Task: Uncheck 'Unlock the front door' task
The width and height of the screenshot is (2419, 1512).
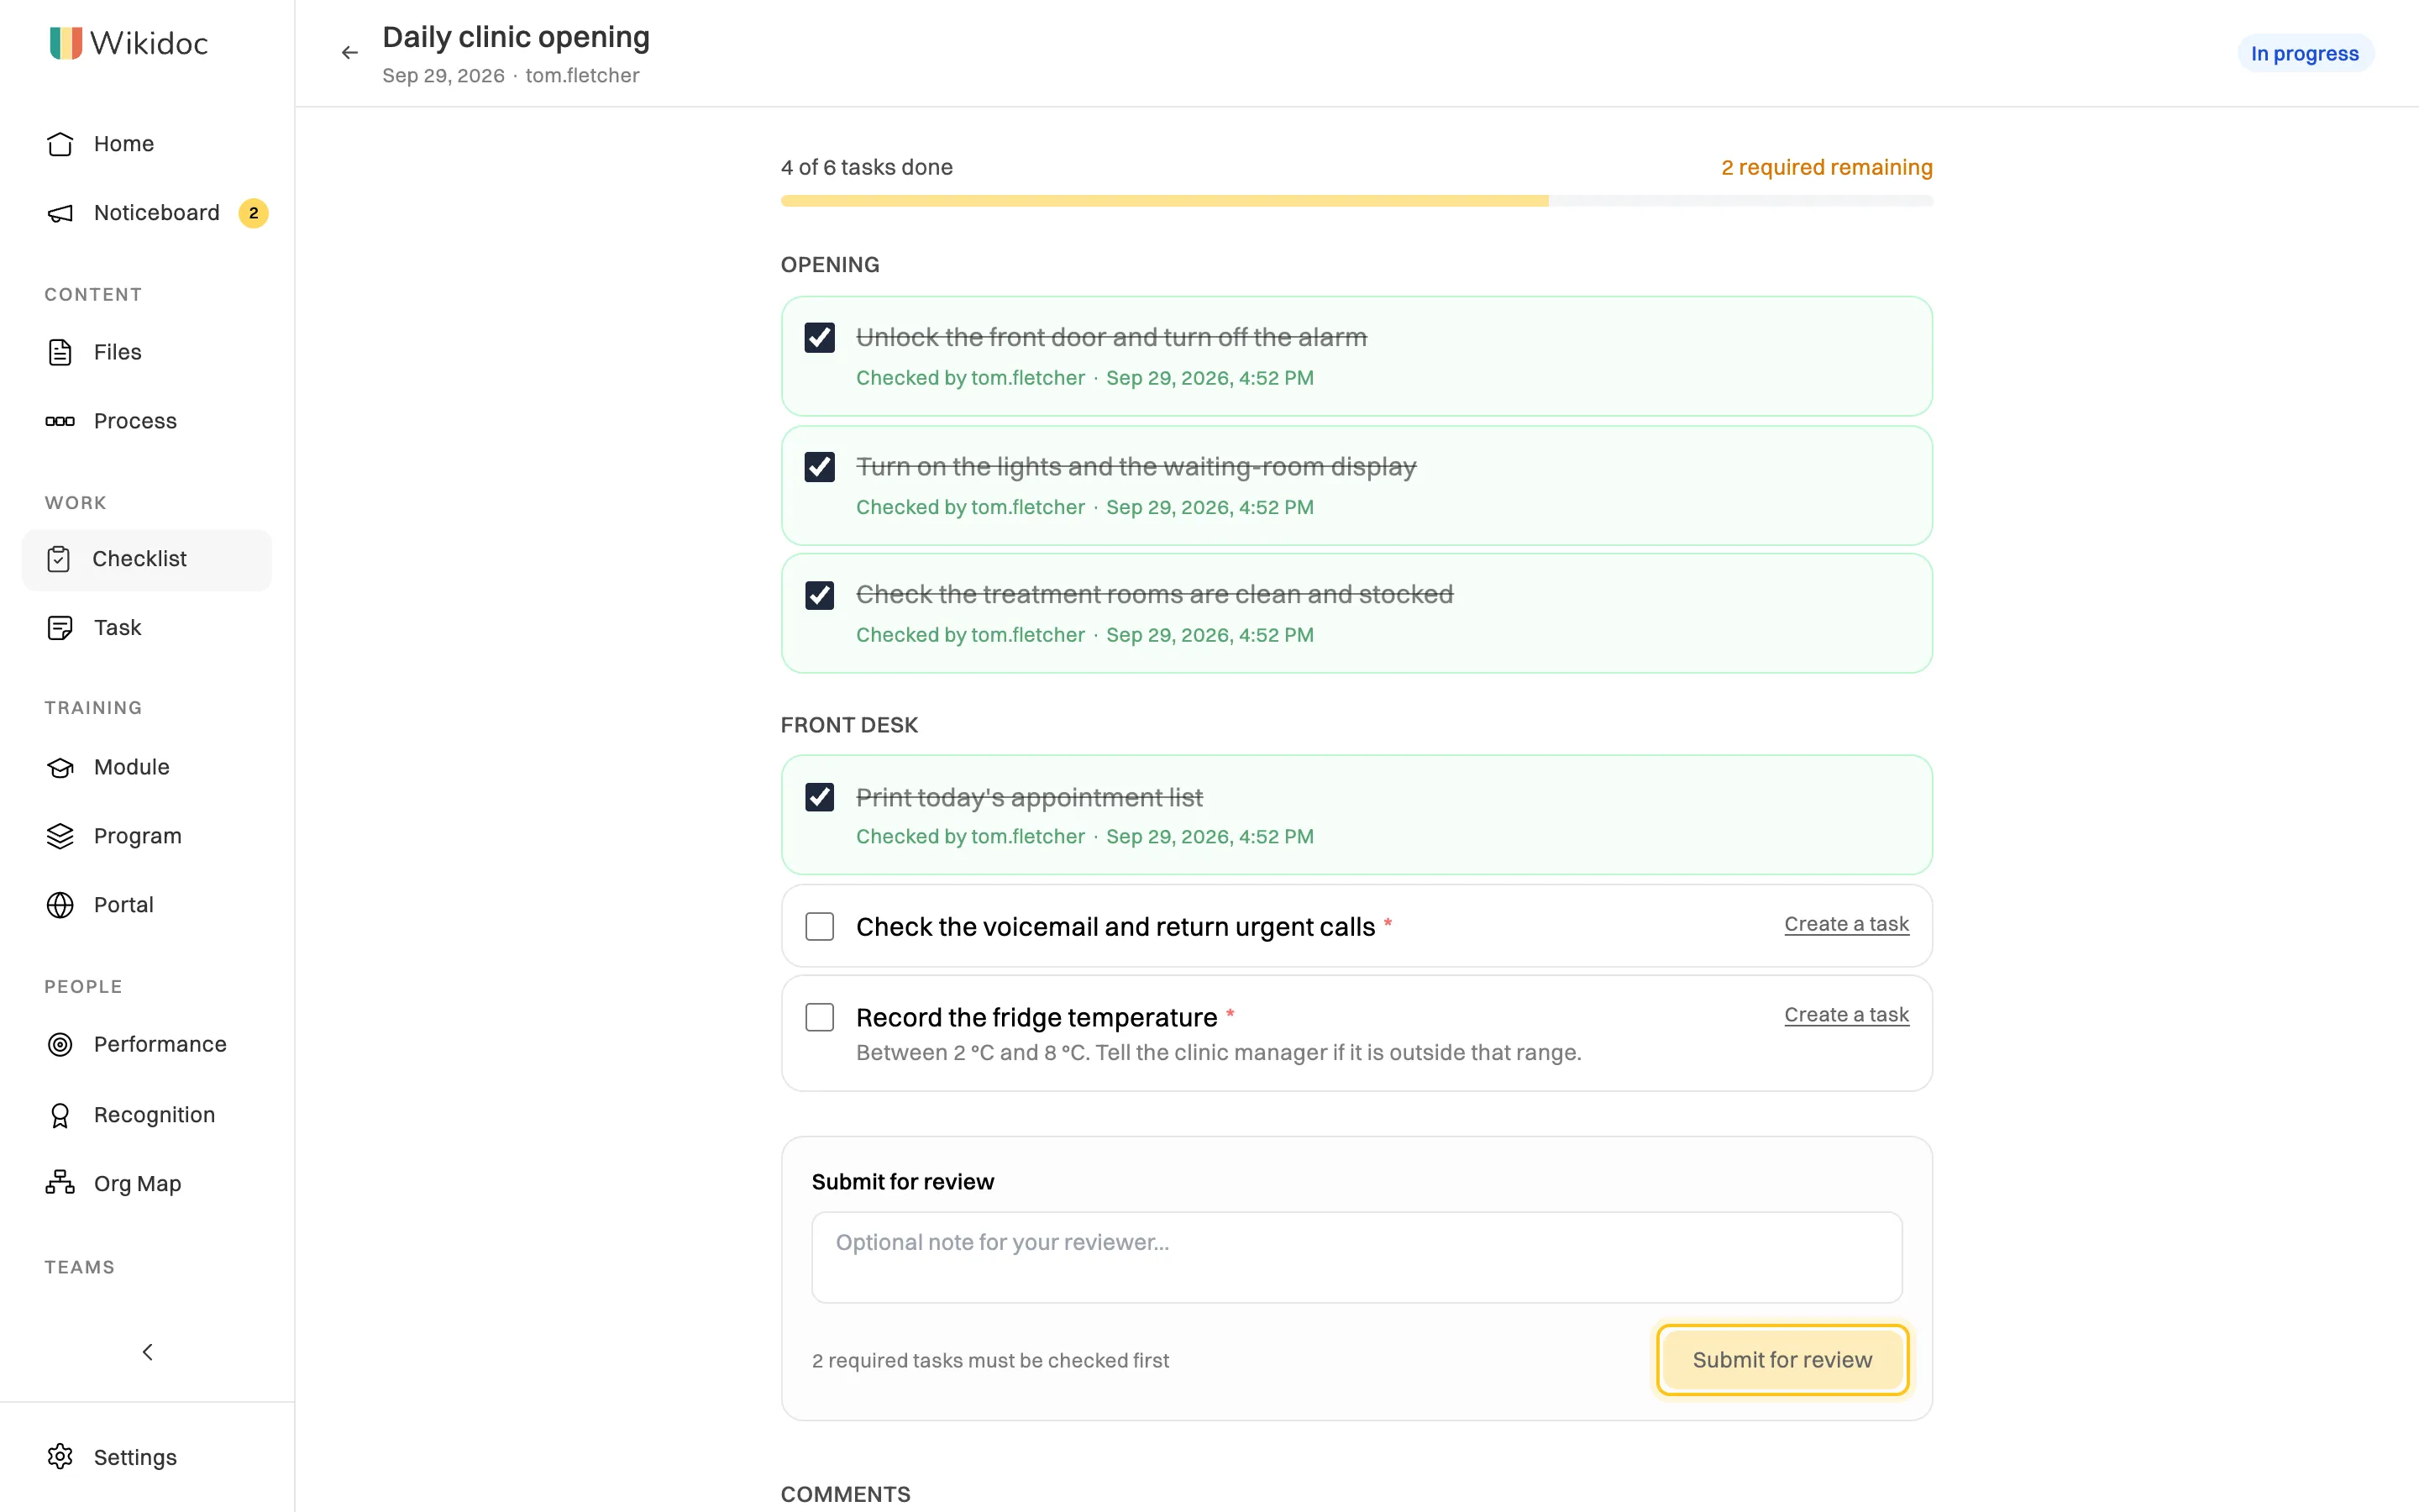Action: [820, 338]
